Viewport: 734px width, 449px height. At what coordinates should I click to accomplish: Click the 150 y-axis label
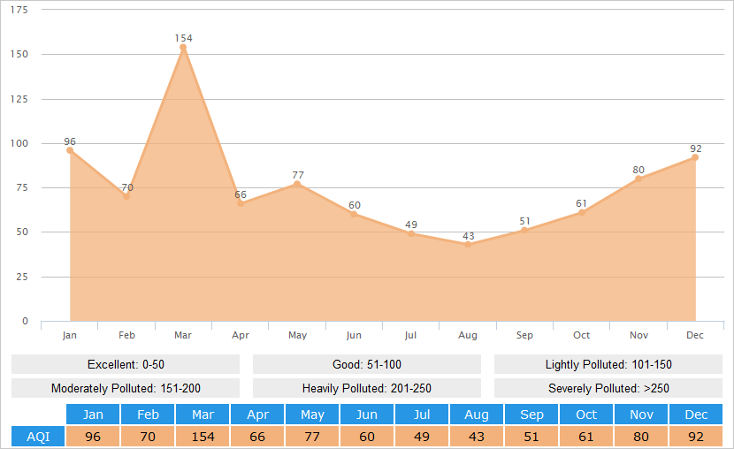tap(19, 54)
